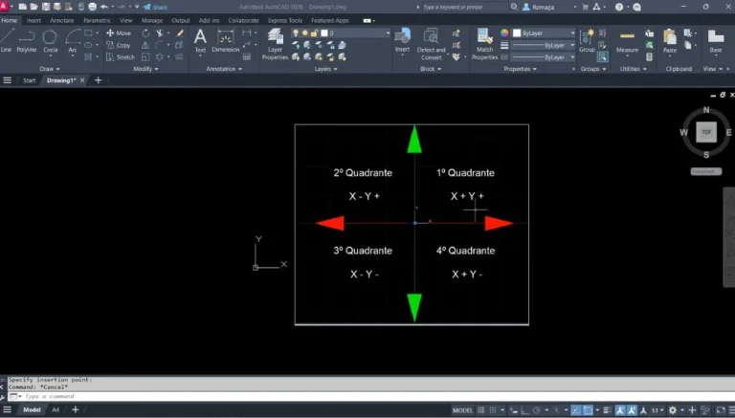Open the Insert ribbon tab

click(x=33, y=20)
